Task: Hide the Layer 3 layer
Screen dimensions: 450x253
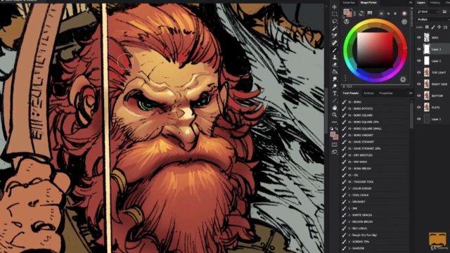Action: point(419,49)
